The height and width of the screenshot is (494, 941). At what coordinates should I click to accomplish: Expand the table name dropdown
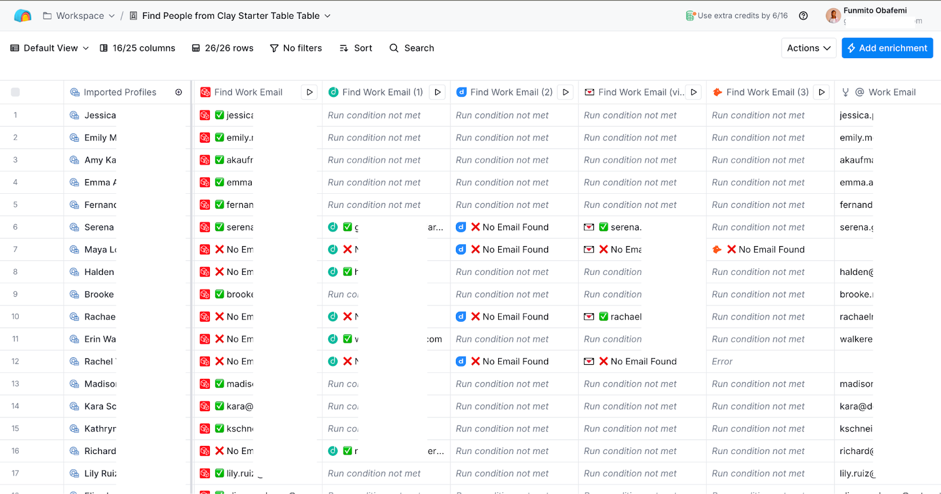[x=328, y=16]
